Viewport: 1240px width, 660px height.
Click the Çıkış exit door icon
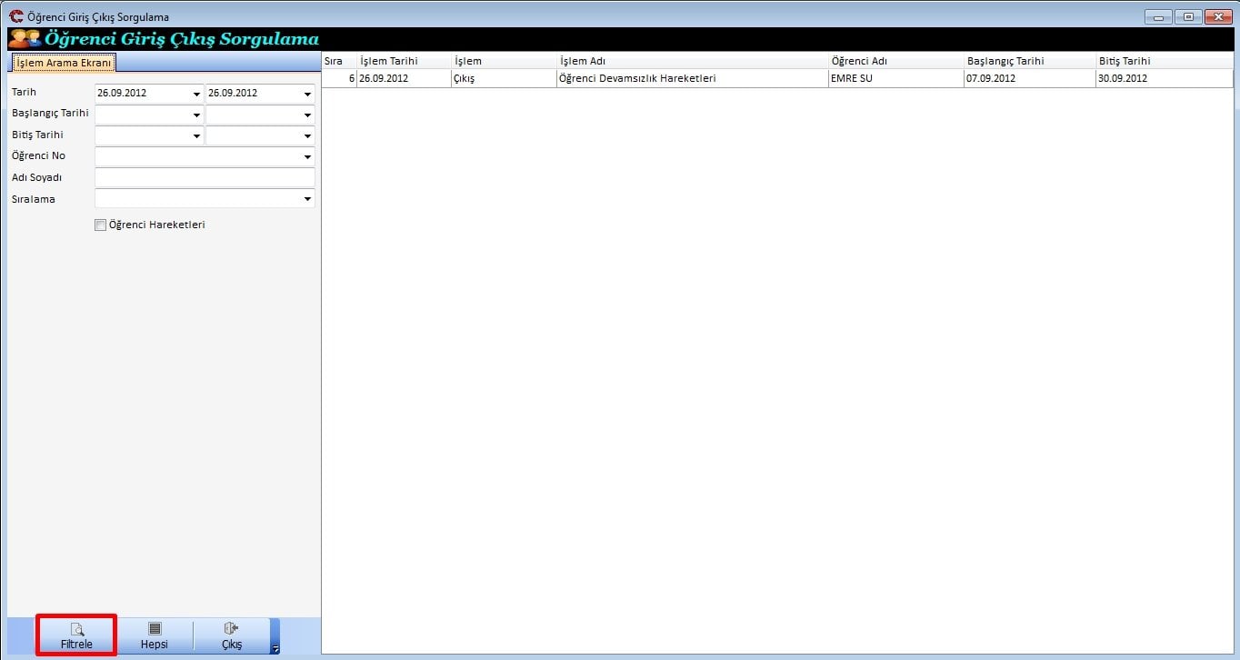click(231, 628)
